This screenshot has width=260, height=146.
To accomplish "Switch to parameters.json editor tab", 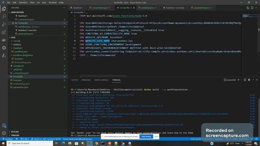I will click(x=201, y=8).
